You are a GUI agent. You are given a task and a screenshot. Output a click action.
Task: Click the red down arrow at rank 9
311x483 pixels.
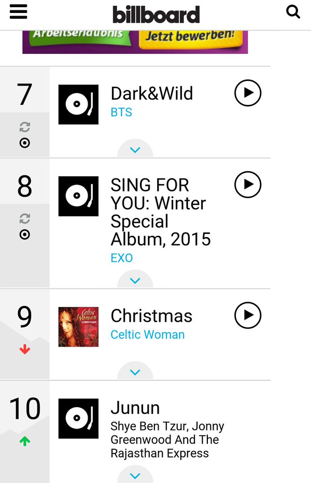(x=24, y=350)
